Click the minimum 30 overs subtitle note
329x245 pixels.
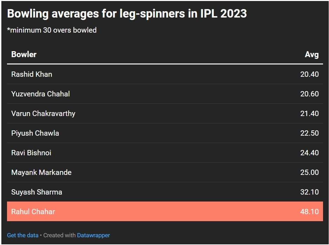tap(52, 30)
